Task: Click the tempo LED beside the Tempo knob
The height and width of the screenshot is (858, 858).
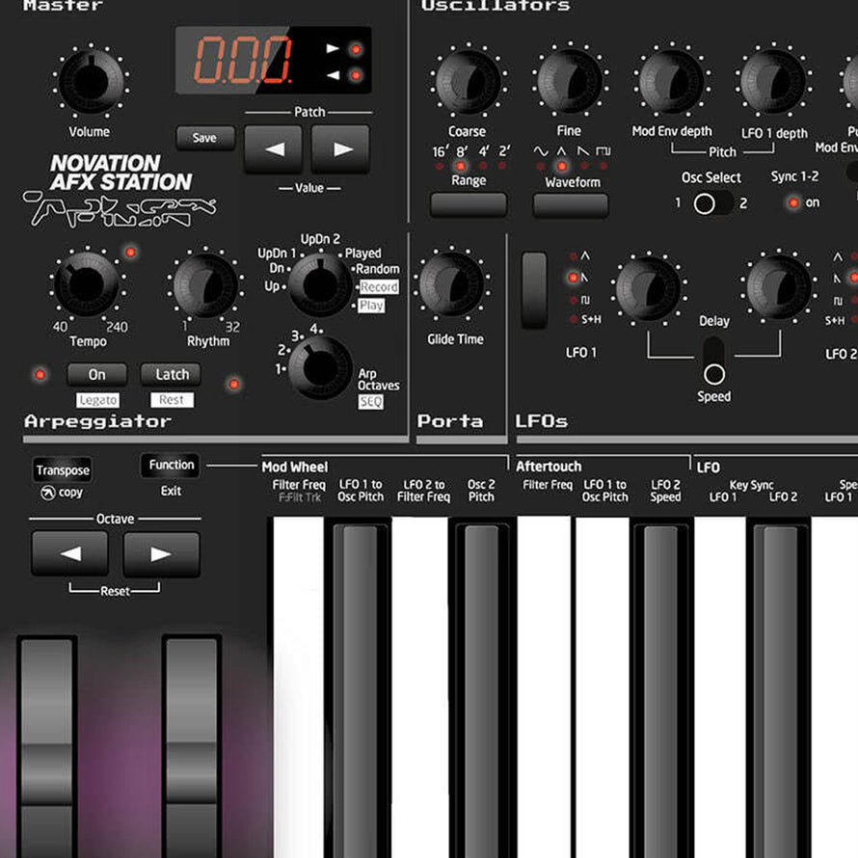Action: (x=131, y=253)
